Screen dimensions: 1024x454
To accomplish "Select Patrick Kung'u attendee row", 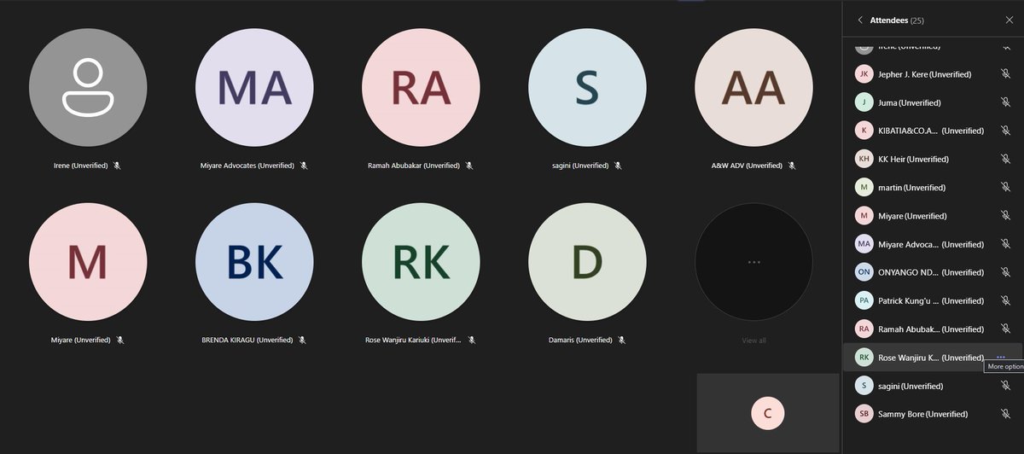I will [x=933, y=300].
